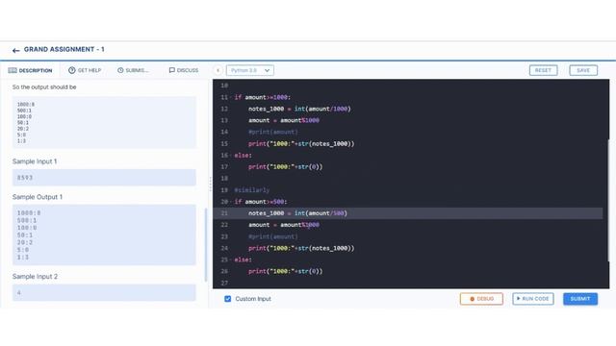Collapse the else block at line 16

(231, 156)
